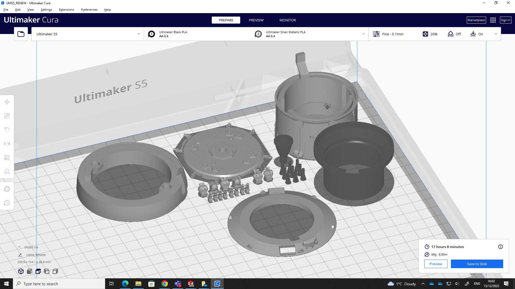Viewport: 515px width, 289px height.
Task: Open the Extensions menu
Action: tap(66, 10)
